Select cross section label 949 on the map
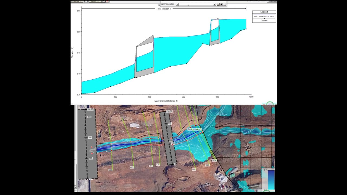 tap(194, 170)
